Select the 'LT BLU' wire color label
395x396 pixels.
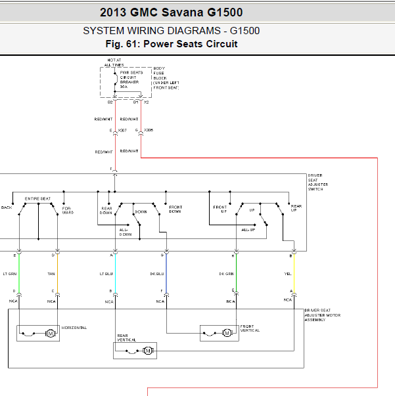tap(106, 274)
